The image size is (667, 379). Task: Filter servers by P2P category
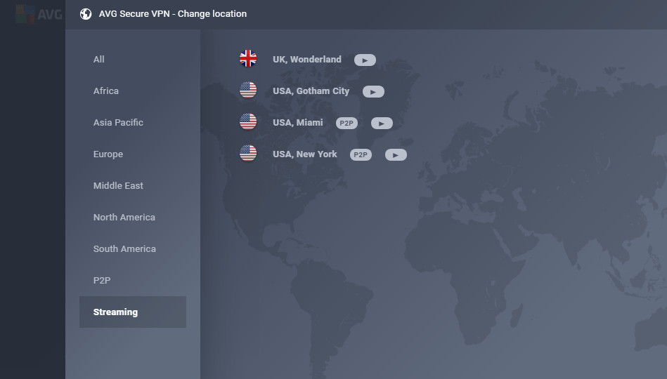(x=102, y=281)
